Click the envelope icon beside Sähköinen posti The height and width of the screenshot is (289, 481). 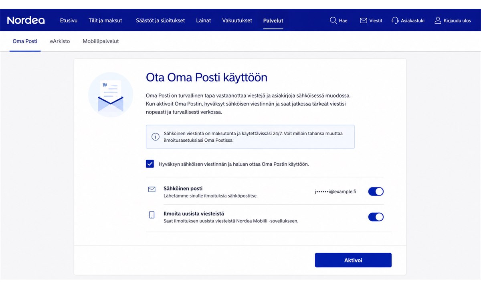tap(152, 189)
